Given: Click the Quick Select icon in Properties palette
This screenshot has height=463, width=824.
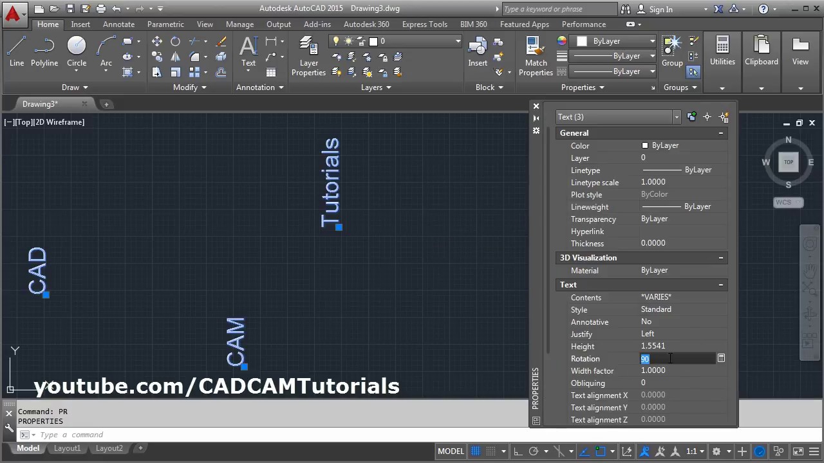Looking at the screenshot, I should [x=724, y=117].
